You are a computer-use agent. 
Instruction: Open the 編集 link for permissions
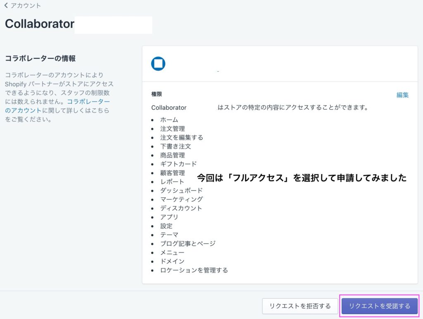pos(402,95)
